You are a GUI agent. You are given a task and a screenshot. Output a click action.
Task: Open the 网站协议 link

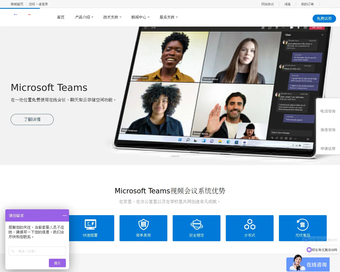(267, 4)
